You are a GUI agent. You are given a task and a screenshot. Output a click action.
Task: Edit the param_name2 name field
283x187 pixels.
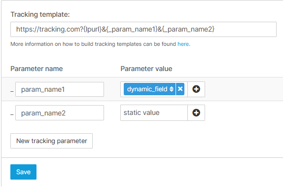click(x=60, y=112)
